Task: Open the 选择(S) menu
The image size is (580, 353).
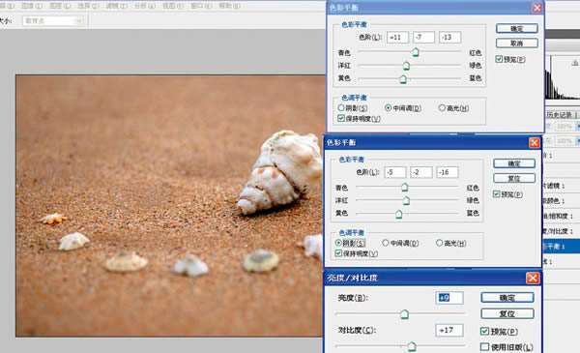Action: [x=88, y=6]
